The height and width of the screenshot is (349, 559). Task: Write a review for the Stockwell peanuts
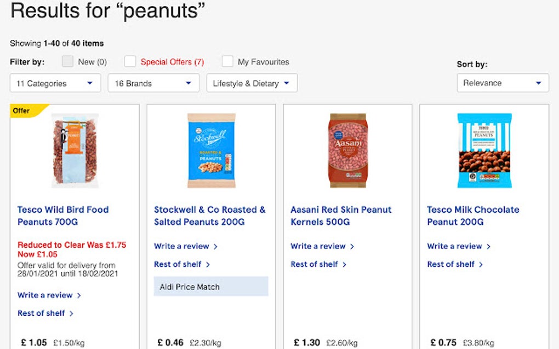point(182,246)
